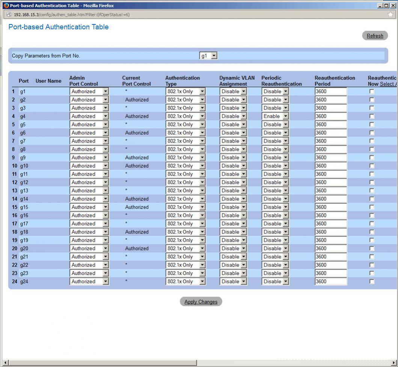Screen dimensions: 398x367
Task: Check Reauthenticate Now for port g15
Action: tap(372, 207)
